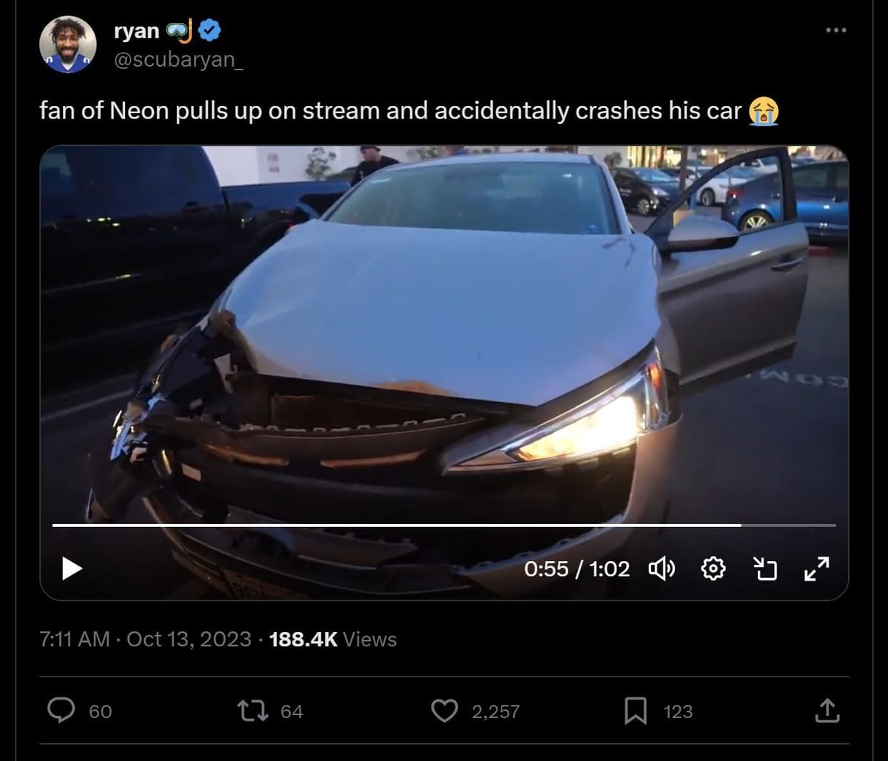Open the tweet options via the three-dot menu
The image size is (888, 761).
pyautogui.click(x=835, y=30)
